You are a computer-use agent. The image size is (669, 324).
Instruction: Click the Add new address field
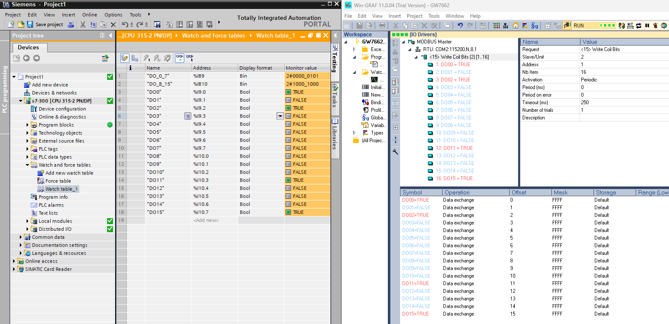click(x=206, y=220)
